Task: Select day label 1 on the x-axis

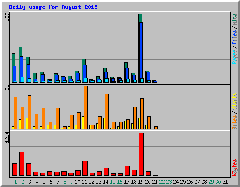Action: click(15, 182)
